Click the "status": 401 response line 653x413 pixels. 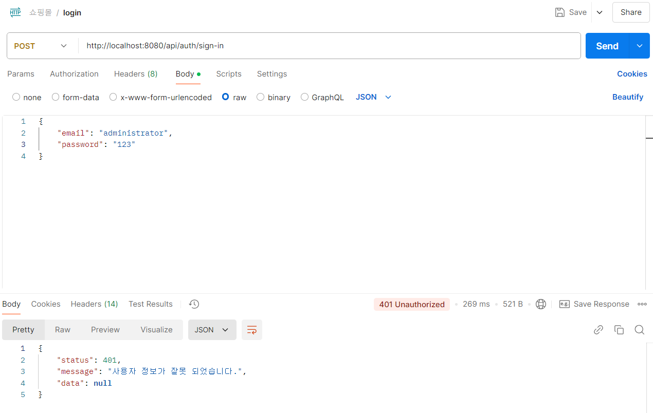click(89, 360)
